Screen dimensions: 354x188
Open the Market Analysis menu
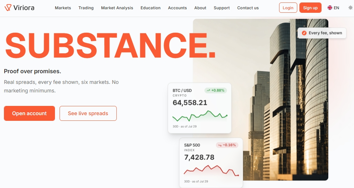click(x=117, y=8)
